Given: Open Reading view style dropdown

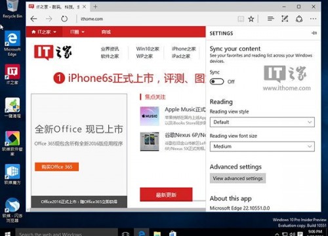Looking at the screenshot, I should pyautogui.click(x=262, y=122).
